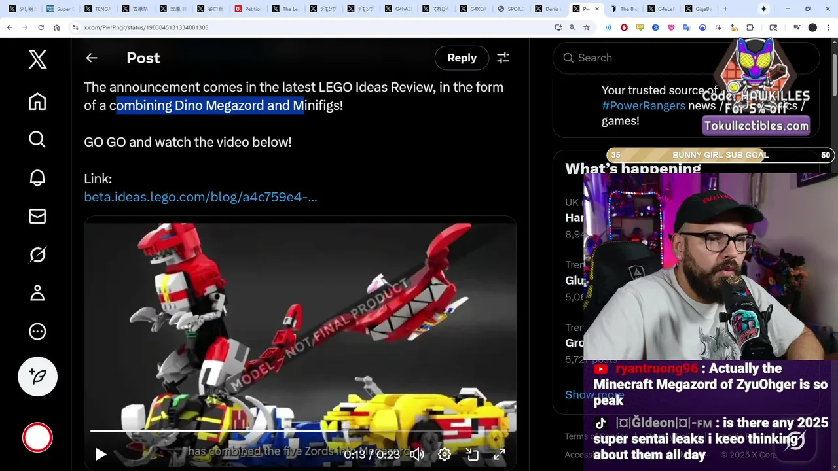Click the "GO GO and watch the video below!" text
838x471 pixels.
pyautogui.click(x=188, y=142)
